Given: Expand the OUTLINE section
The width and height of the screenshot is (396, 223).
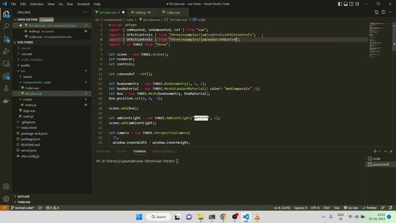Looking at the screenshot, I should (x=24, y=196).
